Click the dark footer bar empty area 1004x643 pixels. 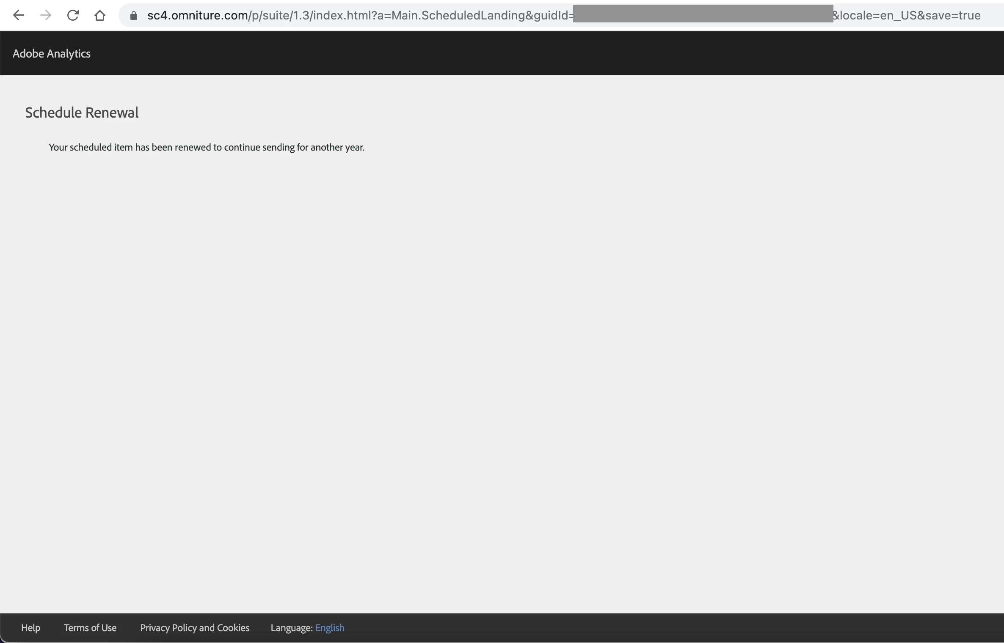[x=677, y=628]
